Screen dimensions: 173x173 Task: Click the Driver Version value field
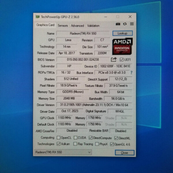pos(94,105)
